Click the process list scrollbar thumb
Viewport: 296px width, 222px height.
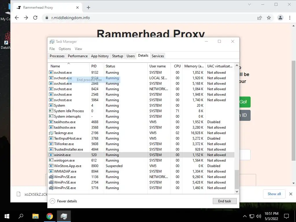237,179
